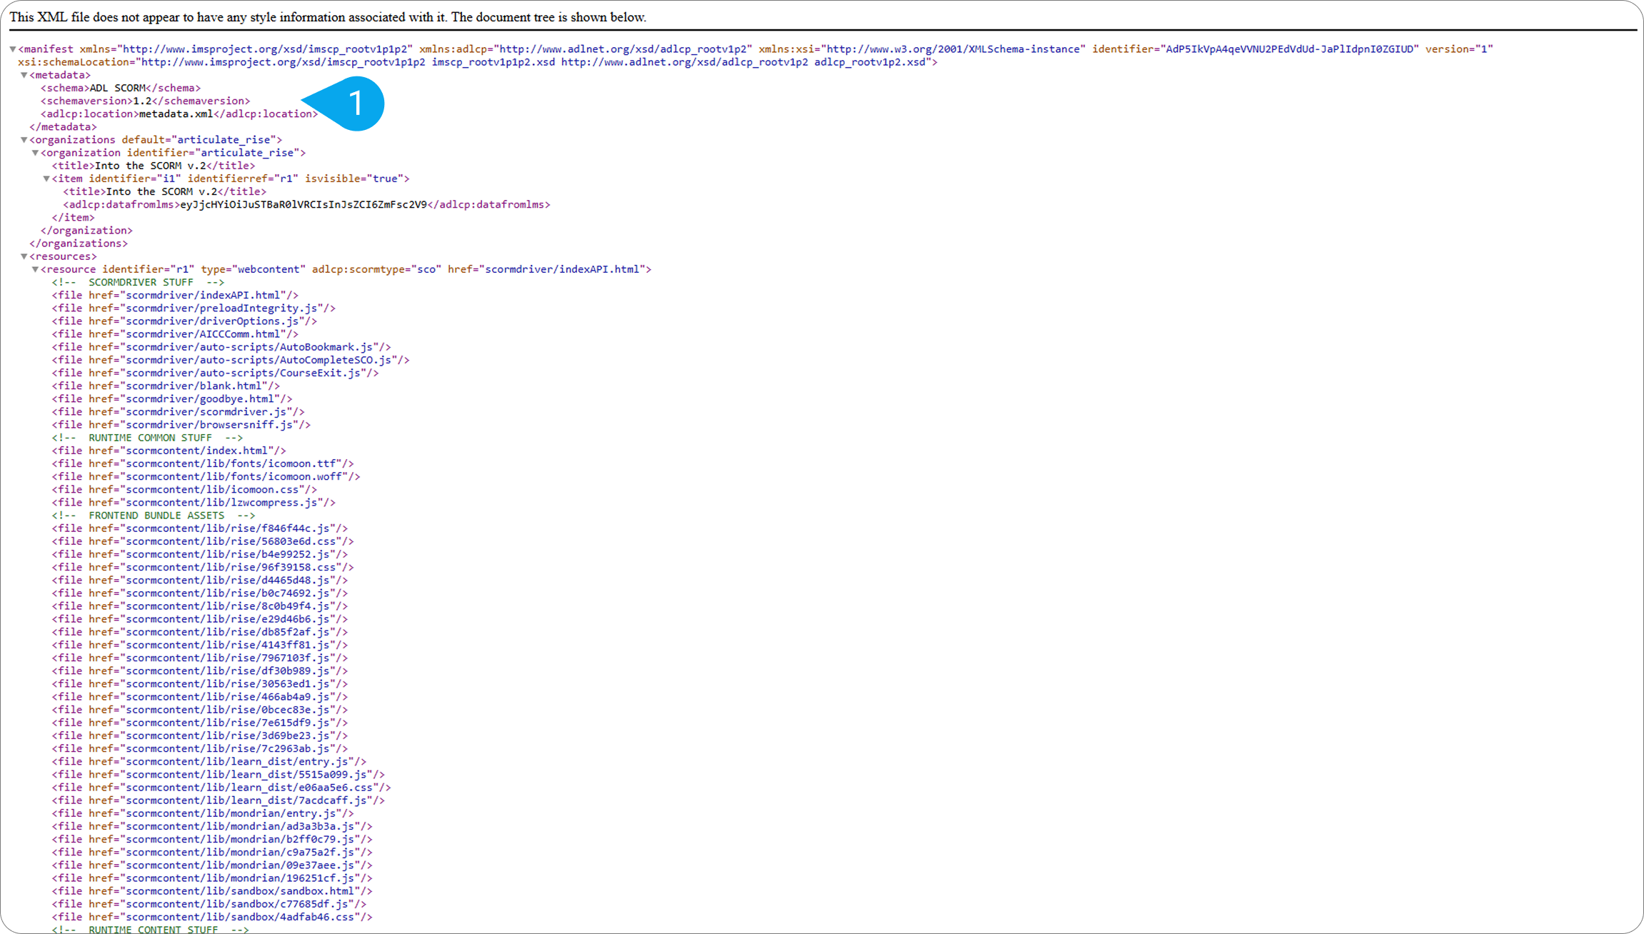Collapse the organizations element

pos(24,139)
